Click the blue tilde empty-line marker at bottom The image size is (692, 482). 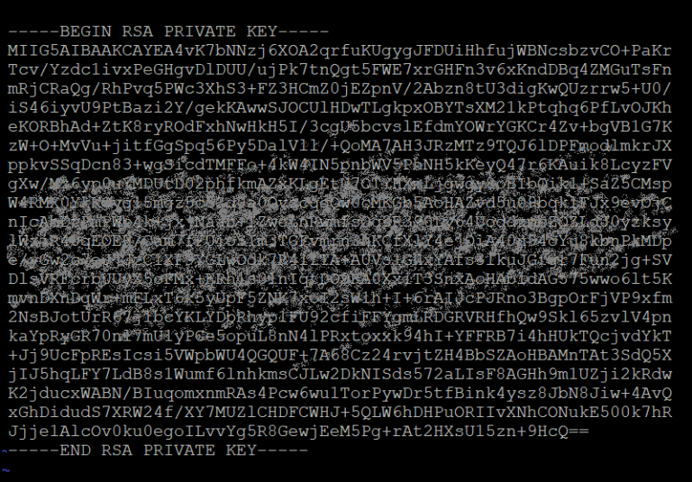click(5, 469)
